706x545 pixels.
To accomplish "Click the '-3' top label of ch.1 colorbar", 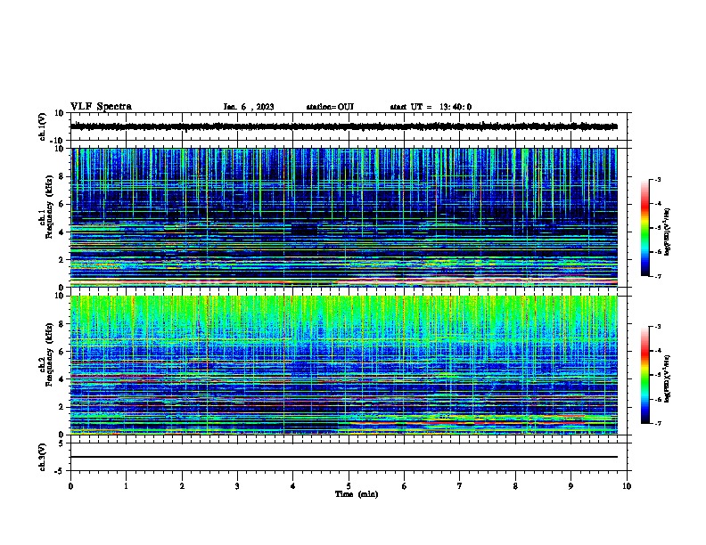I will (x=657, y=179).
